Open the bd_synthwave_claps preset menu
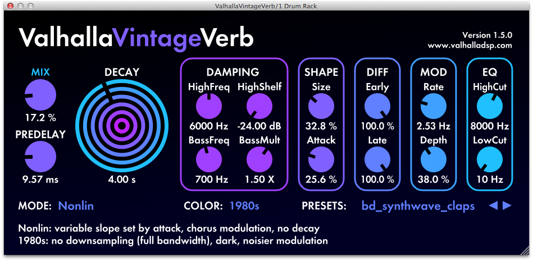This screenshot has height=261, width=533. (x=418, y=207)
